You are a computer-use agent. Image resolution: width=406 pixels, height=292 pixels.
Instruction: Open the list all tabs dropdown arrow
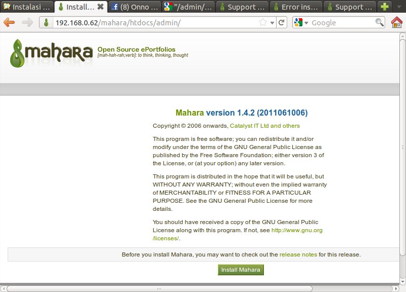click(x=399, y=7)
